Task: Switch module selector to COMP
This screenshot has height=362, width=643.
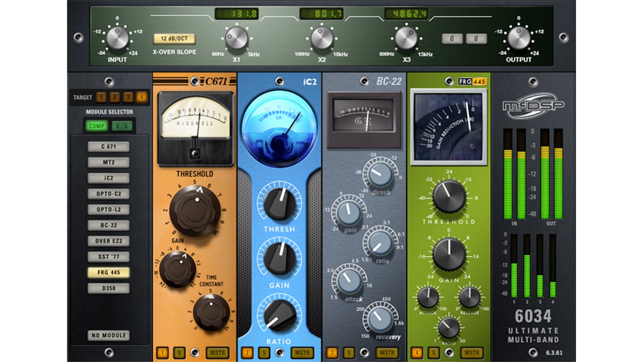Action: pos(96,126)
